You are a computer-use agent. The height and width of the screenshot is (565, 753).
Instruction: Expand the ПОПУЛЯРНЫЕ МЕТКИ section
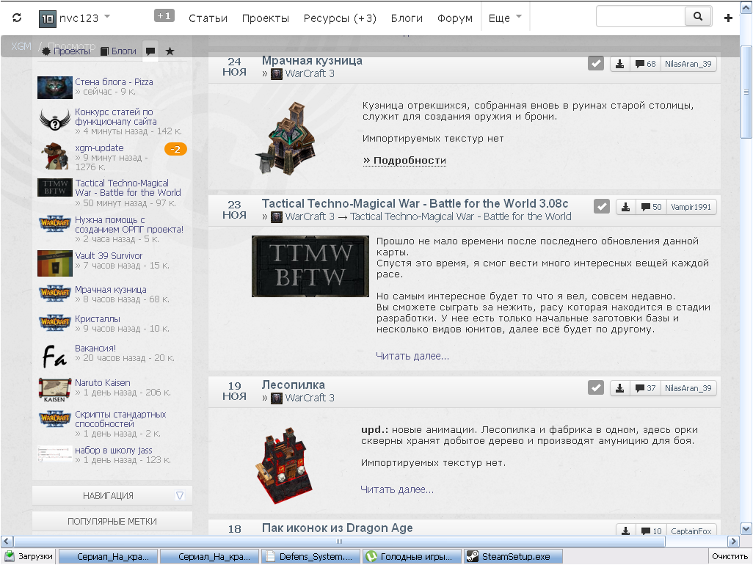112,521
